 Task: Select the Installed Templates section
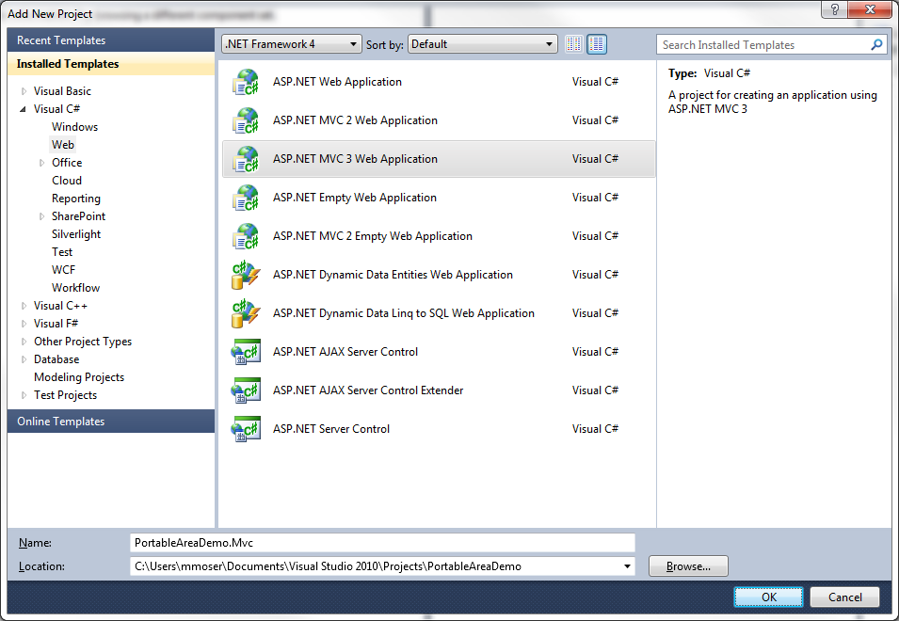coord(111,64)
